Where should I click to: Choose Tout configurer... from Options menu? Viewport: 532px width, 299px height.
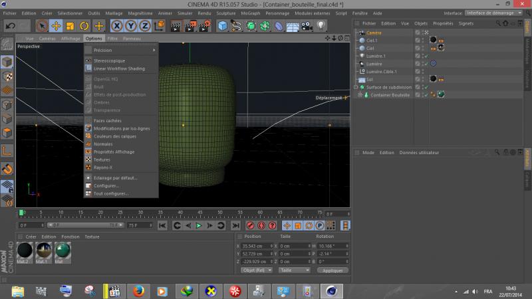(110, 193)
